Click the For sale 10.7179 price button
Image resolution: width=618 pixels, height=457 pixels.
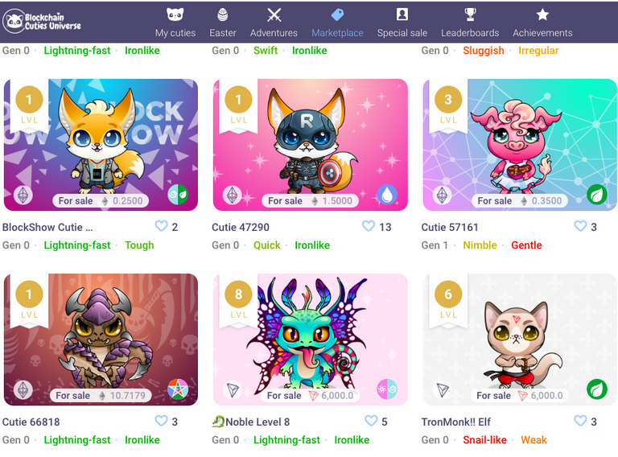point(101,396)
